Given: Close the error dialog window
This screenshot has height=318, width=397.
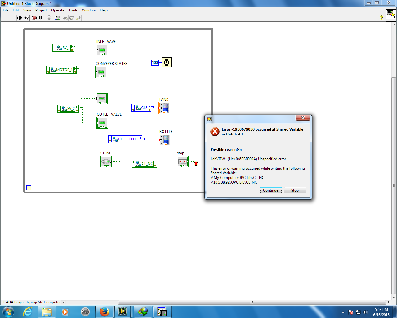Looking at the screenshot, I should pos(303,118).
